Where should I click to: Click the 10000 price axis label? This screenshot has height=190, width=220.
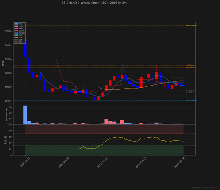[8, 101]
